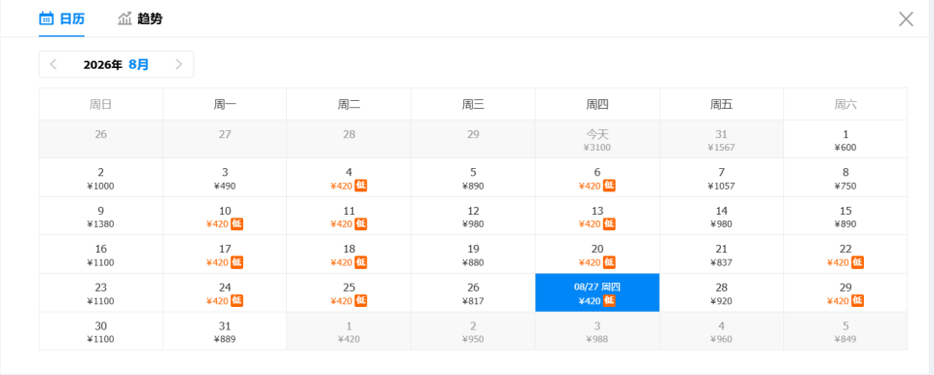934x375 pixels.
Task: Pick low-price August 17
Action: 225,255
